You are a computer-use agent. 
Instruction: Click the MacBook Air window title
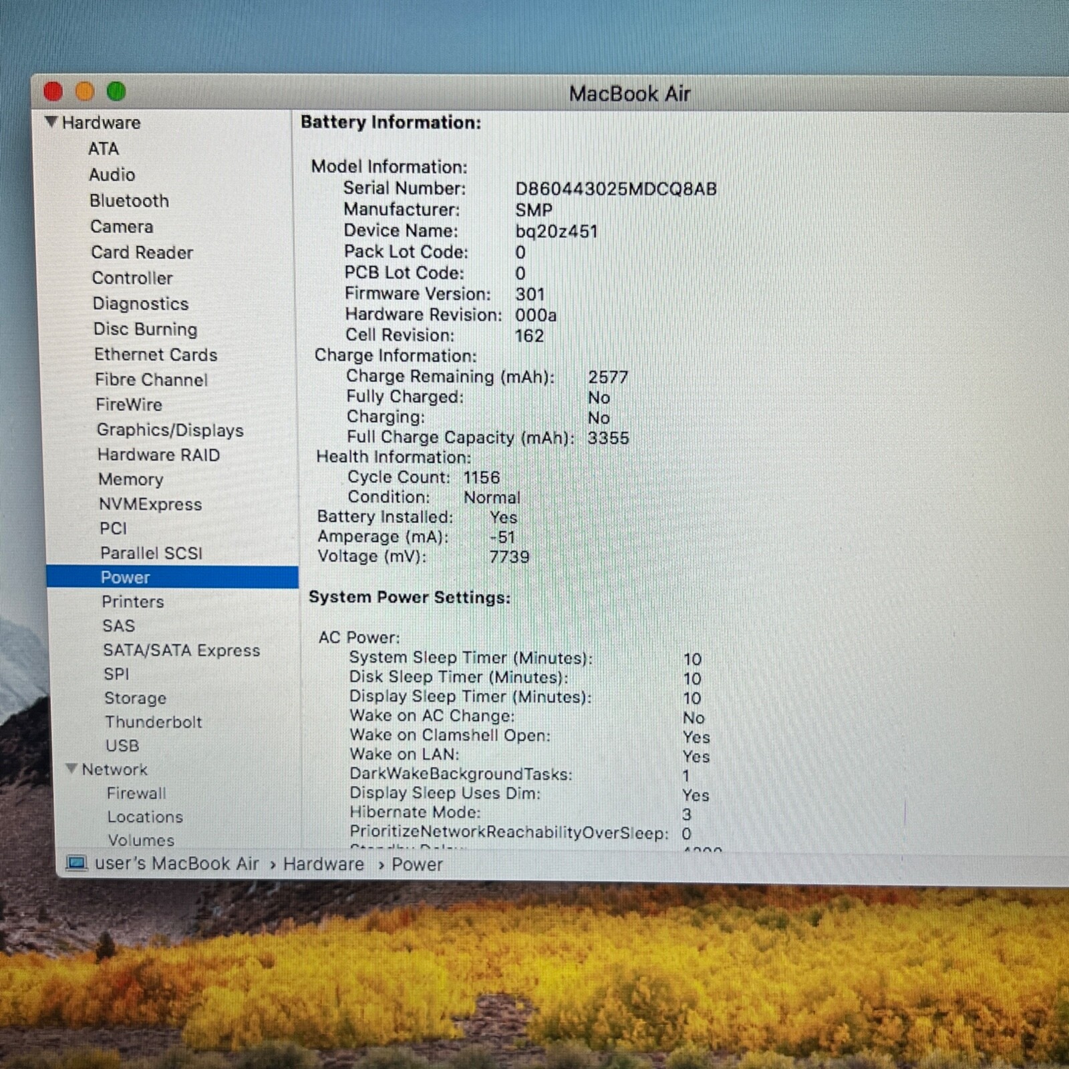click(629, 94)
